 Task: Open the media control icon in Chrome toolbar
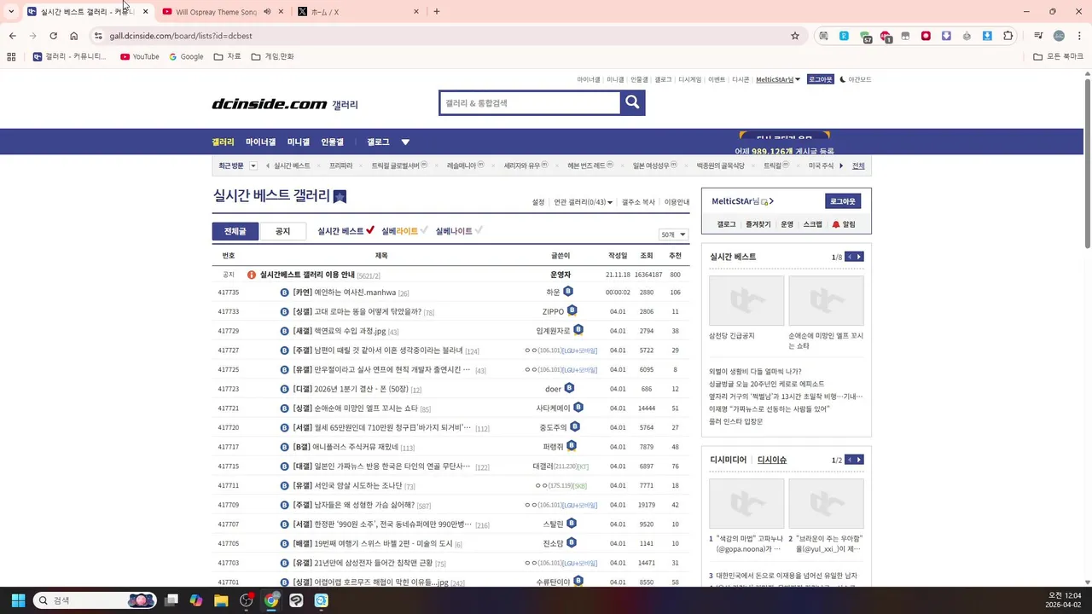pyautogui.click(x=1038, y=36)
